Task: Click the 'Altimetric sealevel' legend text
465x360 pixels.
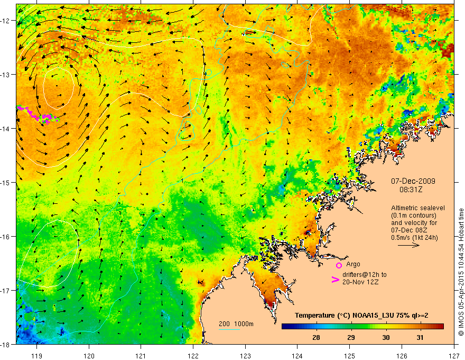Action: (x=418, y=208)
